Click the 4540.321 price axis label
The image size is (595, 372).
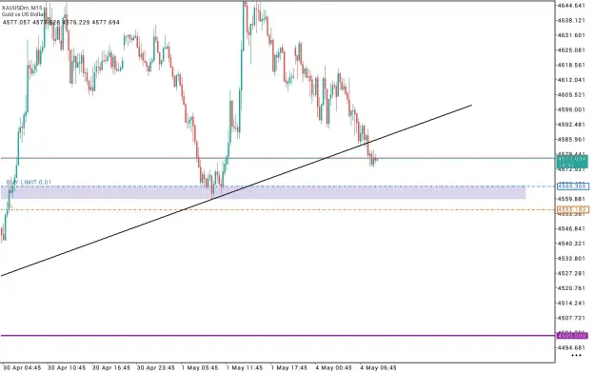(571, 244)
